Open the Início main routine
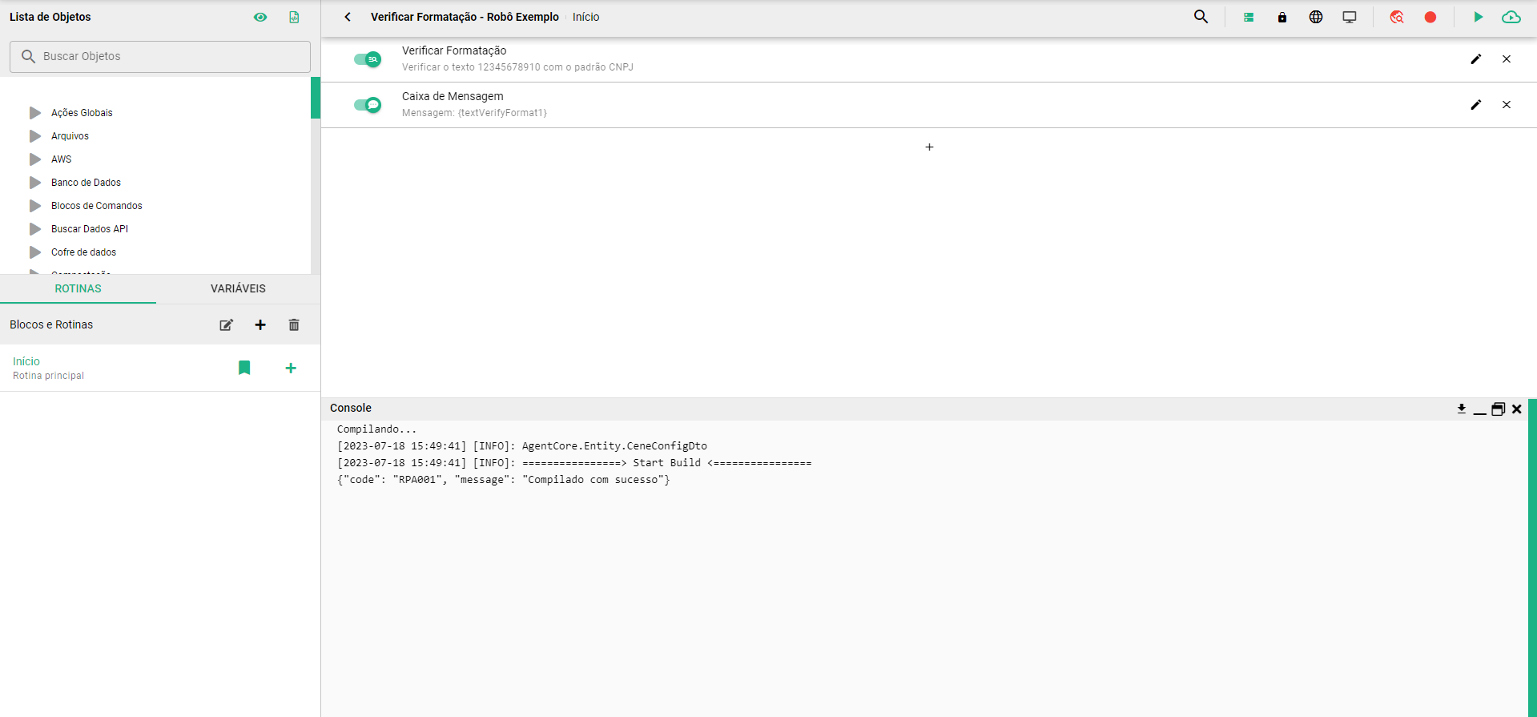This screenshot has height=717, width=1537. [x=26, y=361]
